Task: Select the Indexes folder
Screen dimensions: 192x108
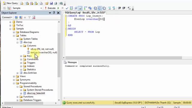Action: [31, 66]
